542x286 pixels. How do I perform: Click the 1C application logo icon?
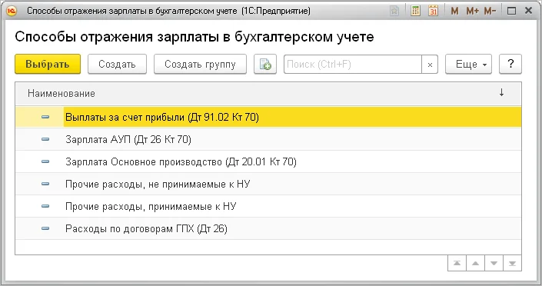tap(12, 11)
